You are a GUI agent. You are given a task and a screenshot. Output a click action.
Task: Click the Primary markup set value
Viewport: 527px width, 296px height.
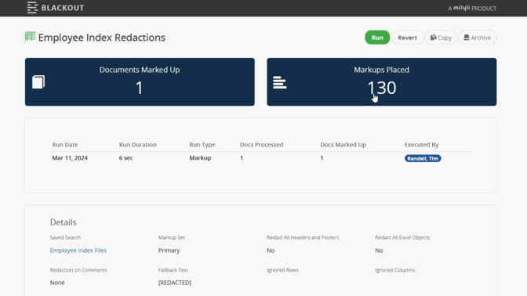coord(169,251)
